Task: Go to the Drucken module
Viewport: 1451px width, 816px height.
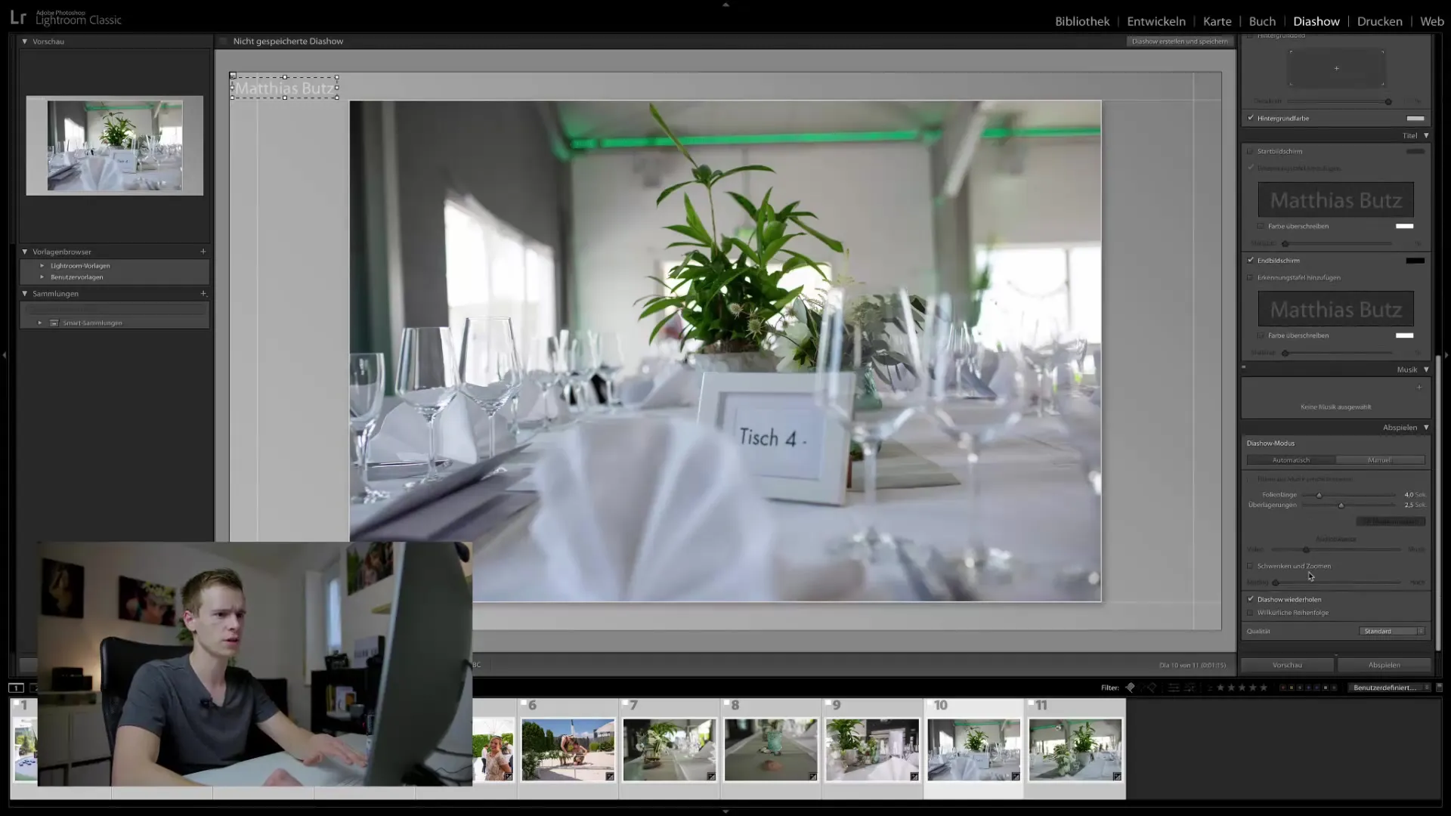Action: pos(1379,21)
